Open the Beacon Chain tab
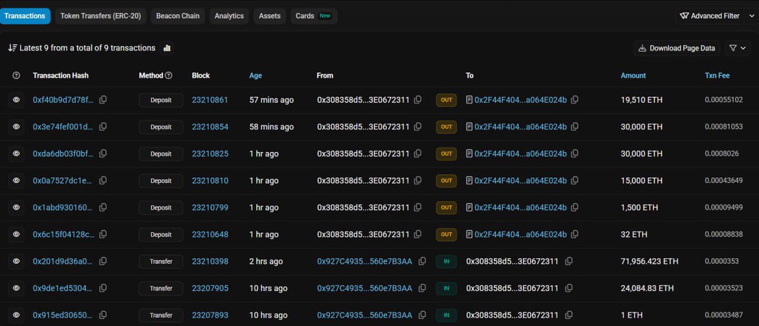This screenshot has width=759, height=326. (x=178, y=16)
